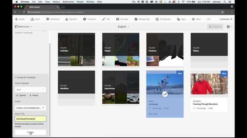Viewport: 247px width, 138px height.
Task: Open the Window menu
Action: point(90,2)
